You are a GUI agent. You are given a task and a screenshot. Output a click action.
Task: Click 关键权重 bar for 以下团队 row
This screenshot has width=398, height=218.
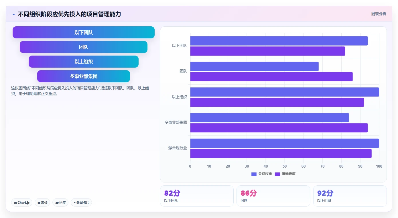point(279,41)
